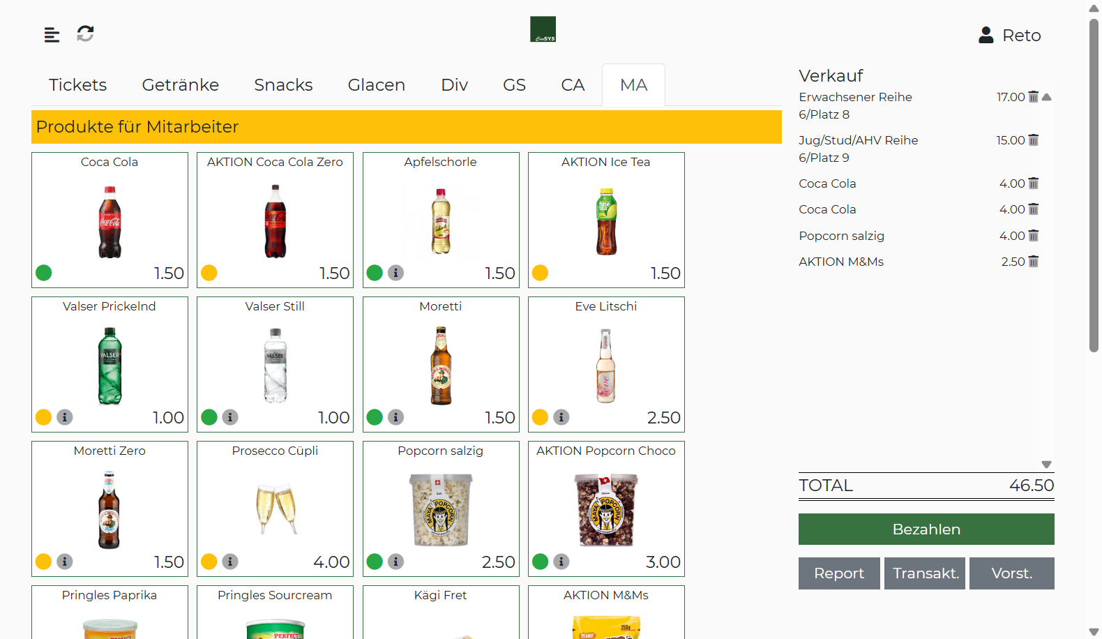1102x639 pixels.
Task: Click the Reto username label
Action: 1022,36
